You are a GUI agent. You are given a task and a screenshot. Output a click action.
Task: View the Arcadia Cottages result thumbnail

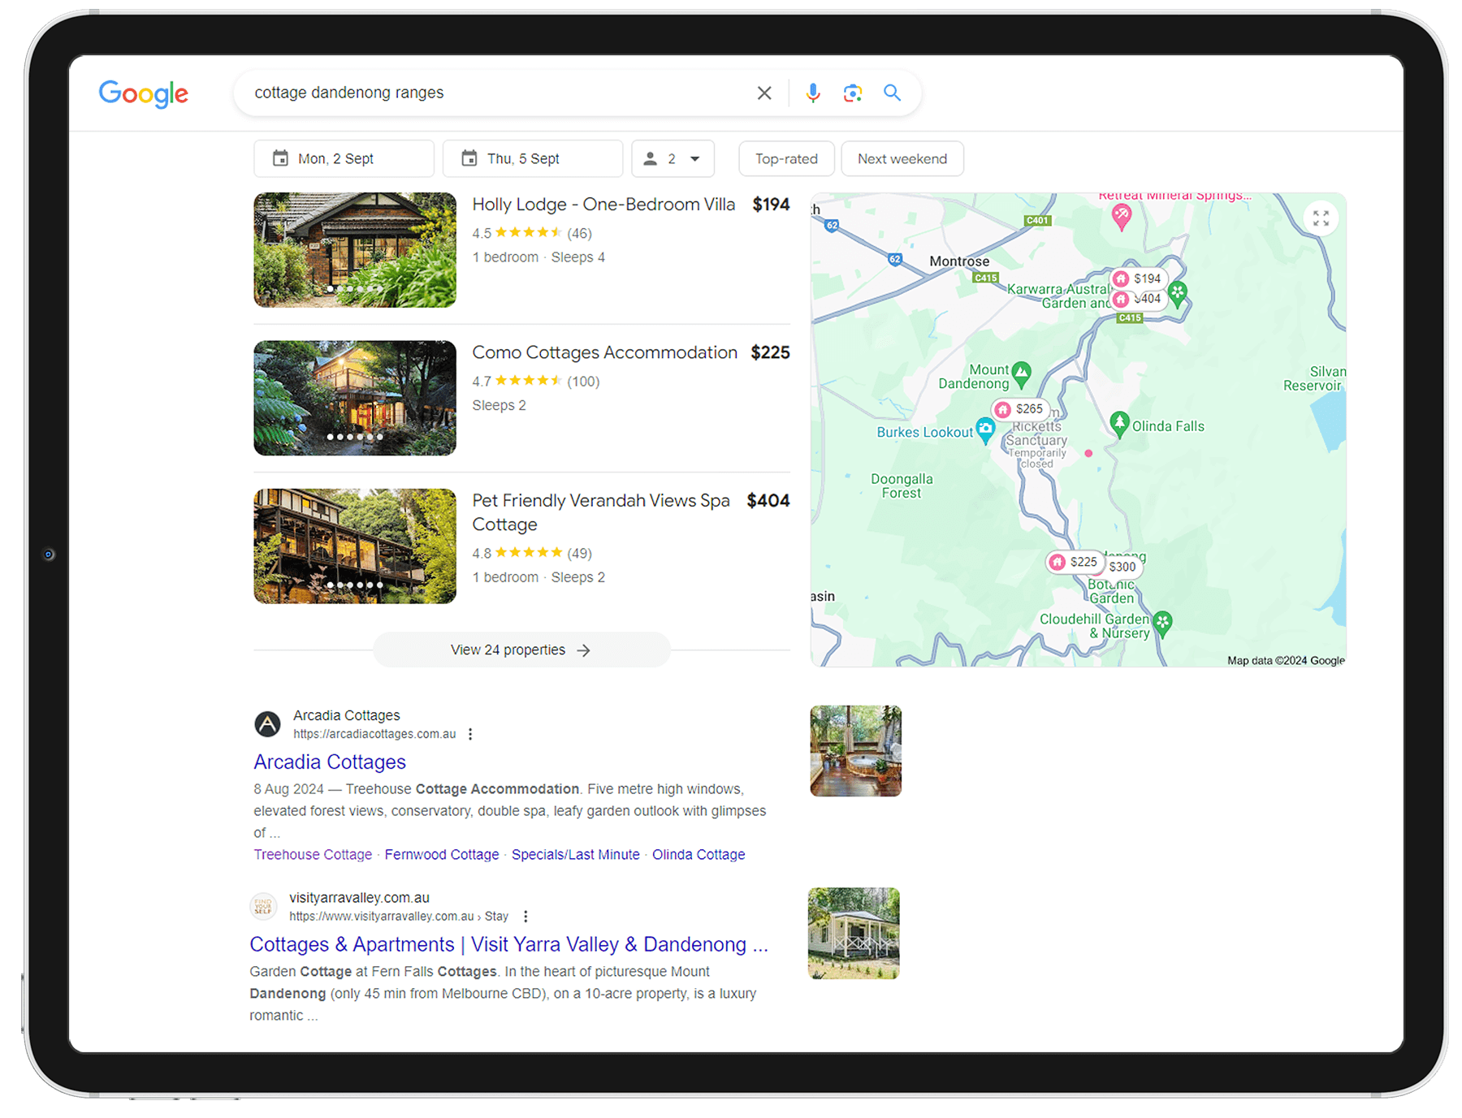(x=856, y=751)
